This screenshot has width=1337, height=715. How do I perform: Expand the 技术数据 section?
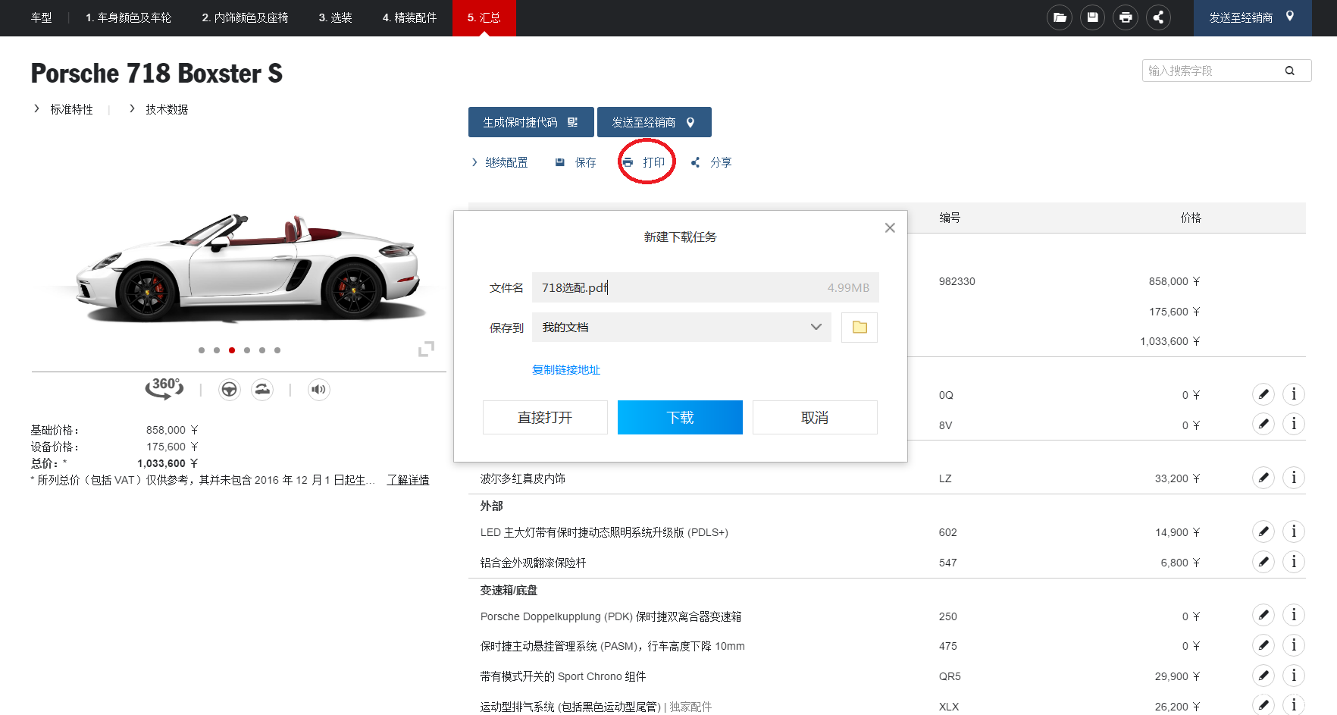pos(166,109)
